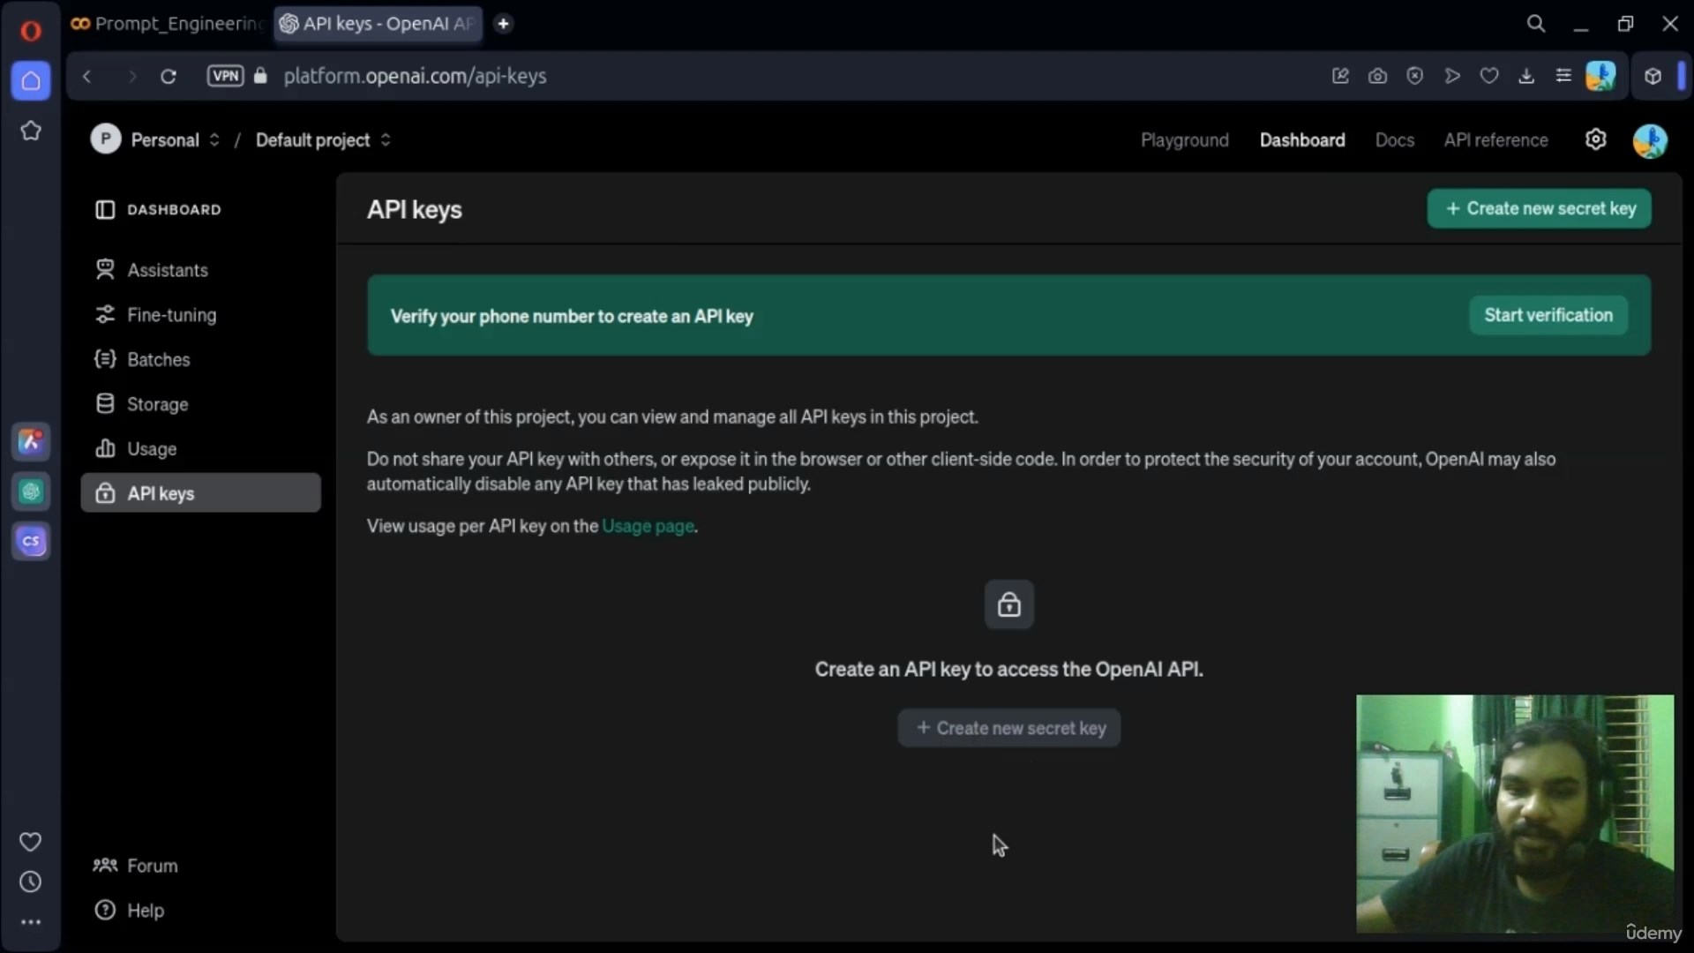This screenshot has width=1694, height=953.
Task: Open the extensions cube icon
Action: click(x=1653, y=76)
